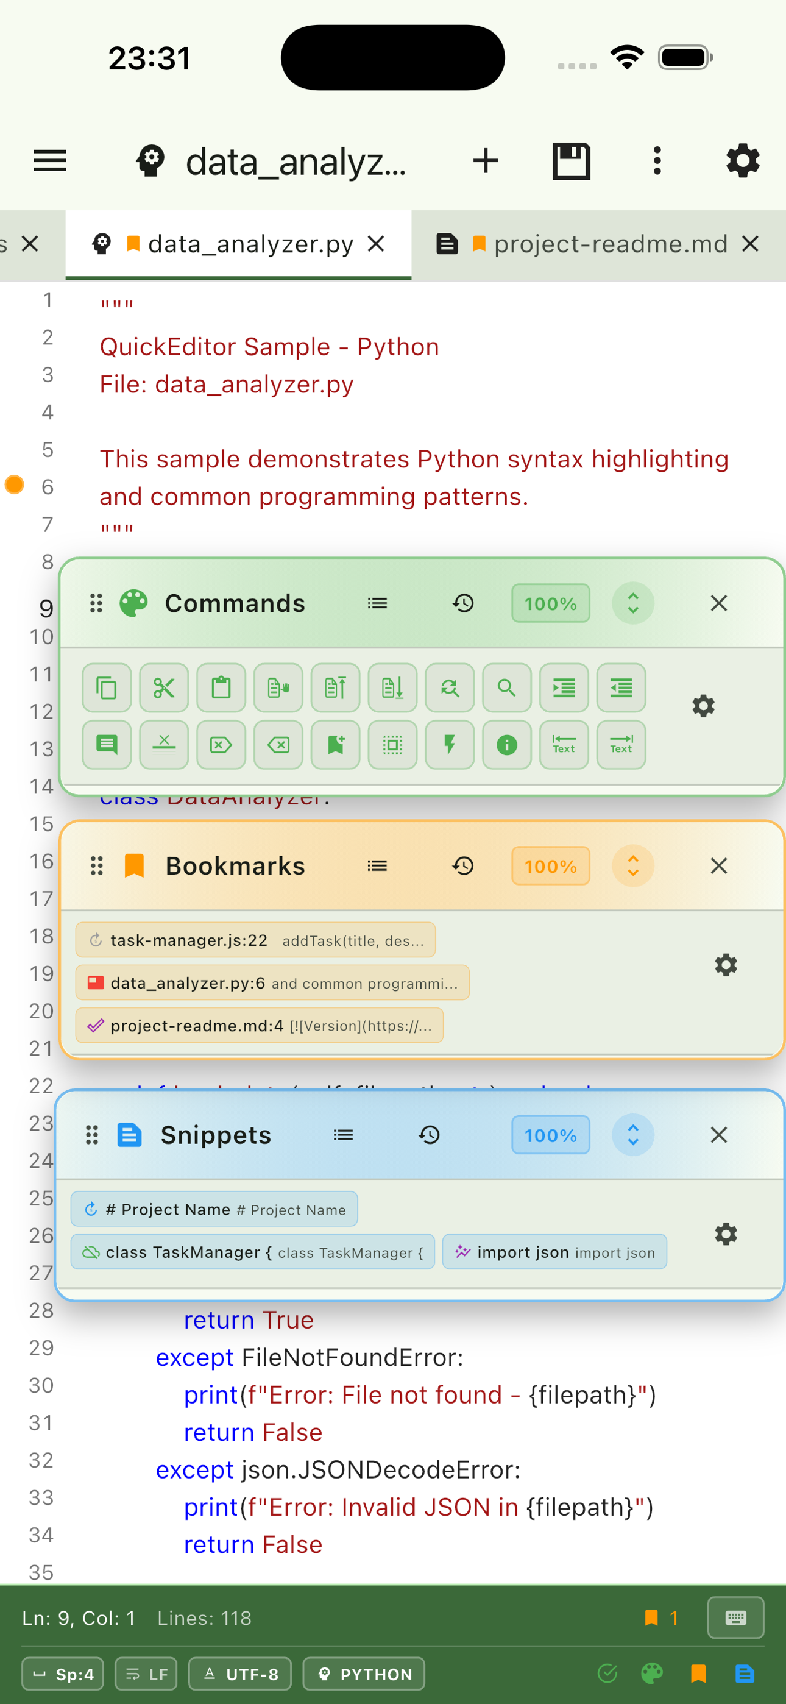Click the comment bubble command icon
786x1704 pixels.
point(107,745)
